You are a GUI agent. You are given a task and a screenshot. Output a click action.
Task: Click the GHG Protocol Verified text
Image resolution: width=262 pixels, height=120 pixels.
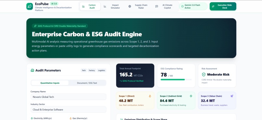133,81
